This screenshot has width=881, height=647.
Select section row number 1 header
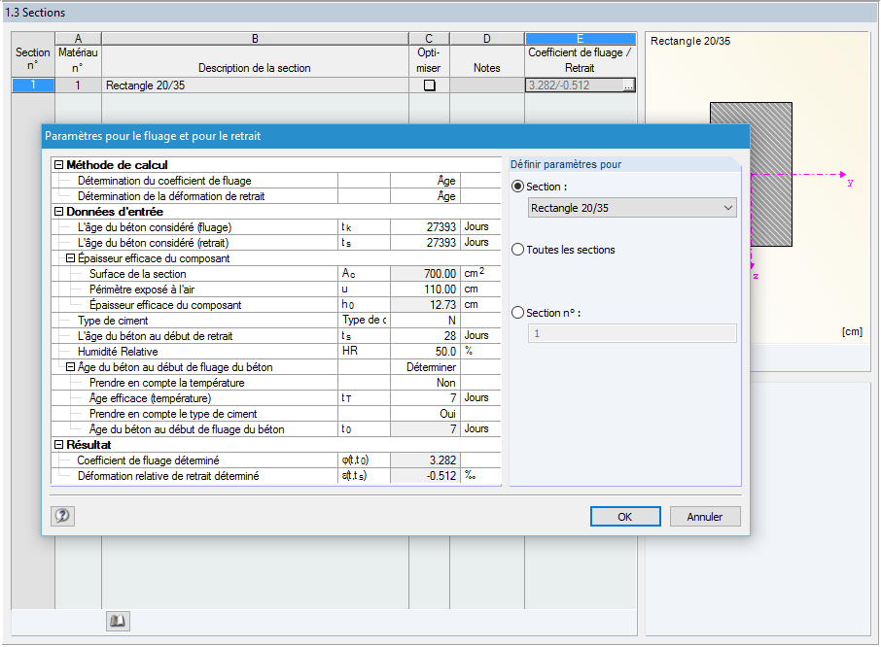coord(33,85)
